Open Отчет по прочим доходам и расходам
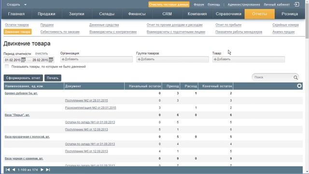This screenshot has height=174, width=309. pos(175,25)
